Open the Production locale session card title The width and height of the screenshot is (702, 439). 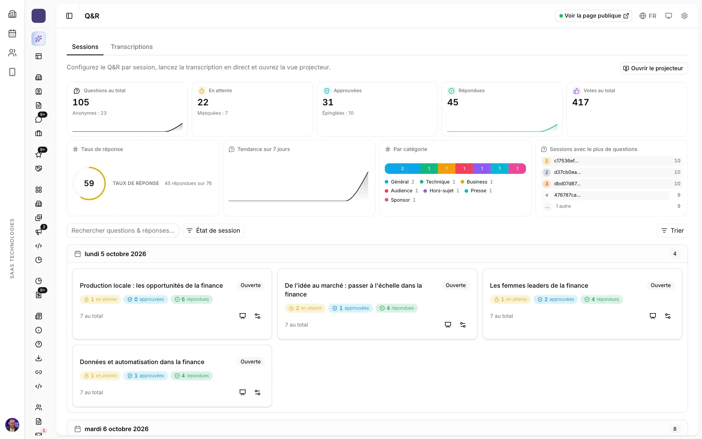(x=151, y=285)
